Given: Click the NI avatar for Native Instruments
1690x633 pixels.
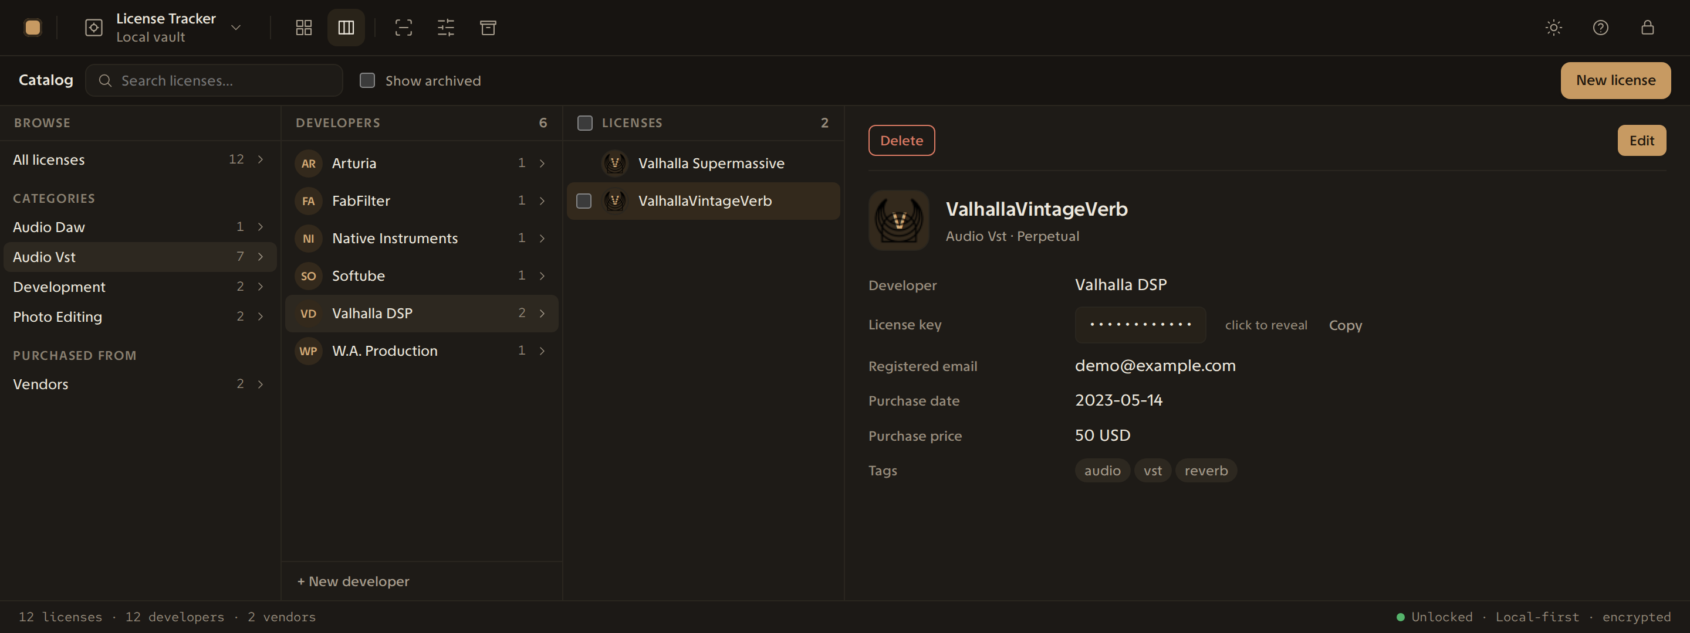Looking at the screenshot, I should pyautogui.click(x=308, y=239).
